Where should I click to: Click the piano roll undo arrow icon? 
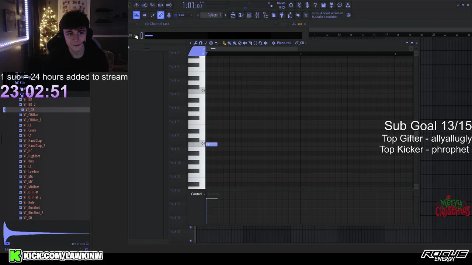[x=216, y=43]
